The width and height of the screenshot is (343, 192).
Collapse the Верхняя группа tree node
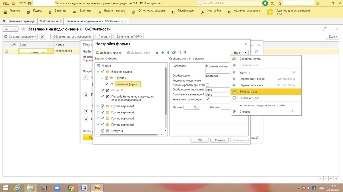(x=98, y=72)
